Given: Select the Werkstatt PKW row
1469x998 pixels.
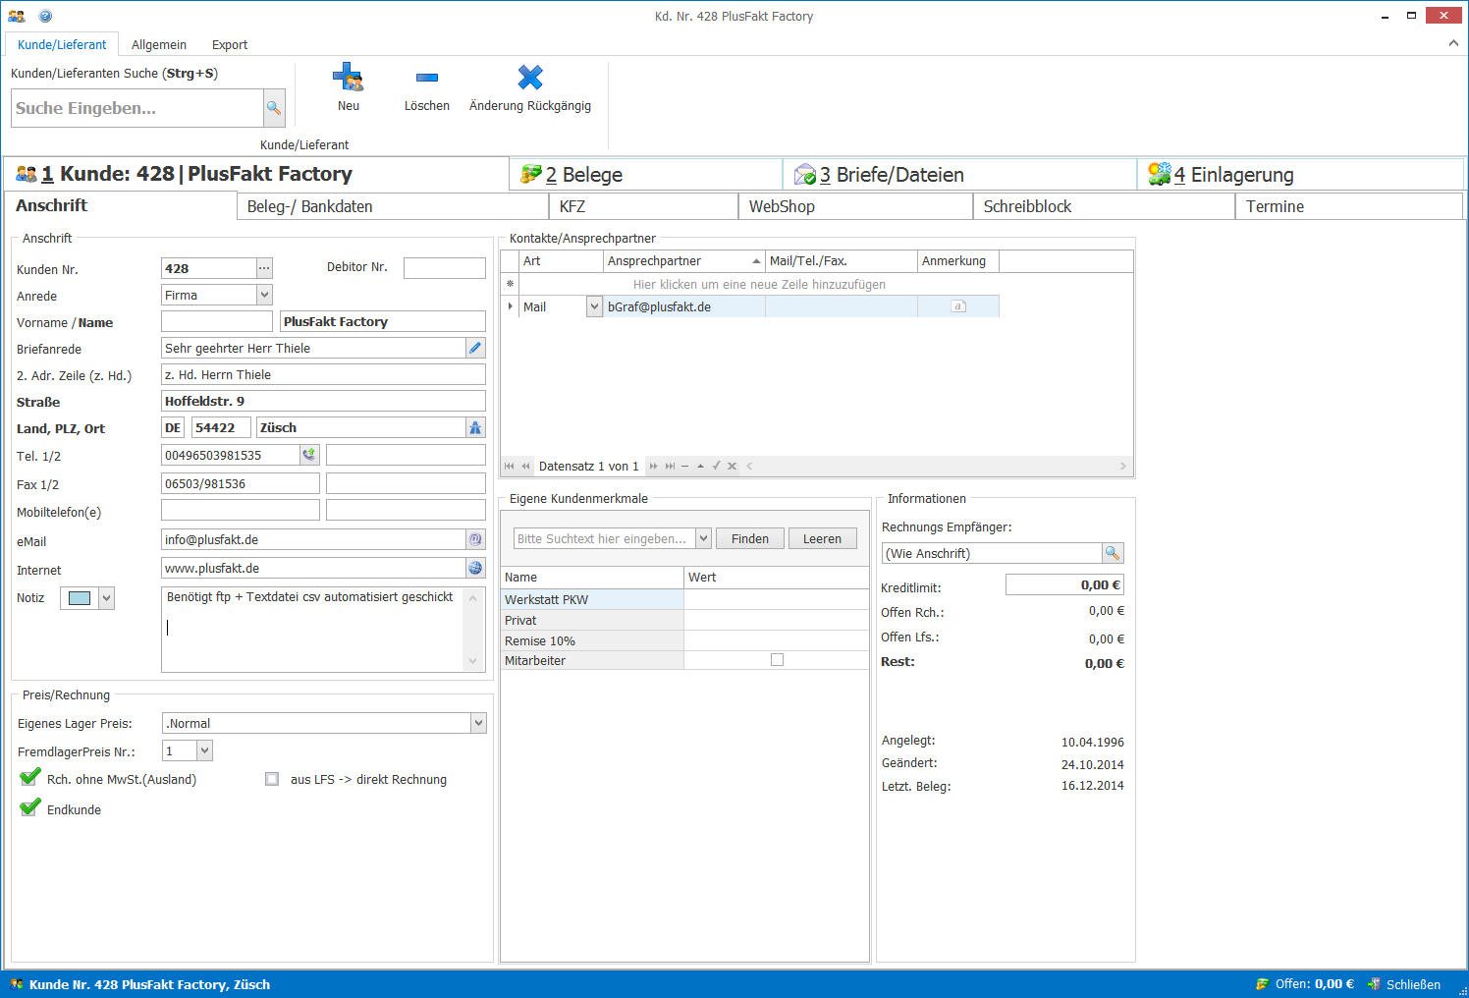Looking at the screenshot, I should (684, 599).
